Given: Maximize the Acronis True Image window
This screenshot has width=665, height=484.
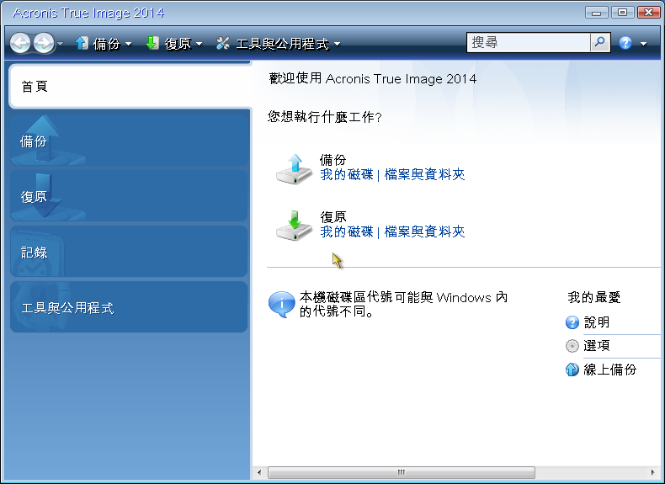Looking at the screenshot, I should 622,13.
